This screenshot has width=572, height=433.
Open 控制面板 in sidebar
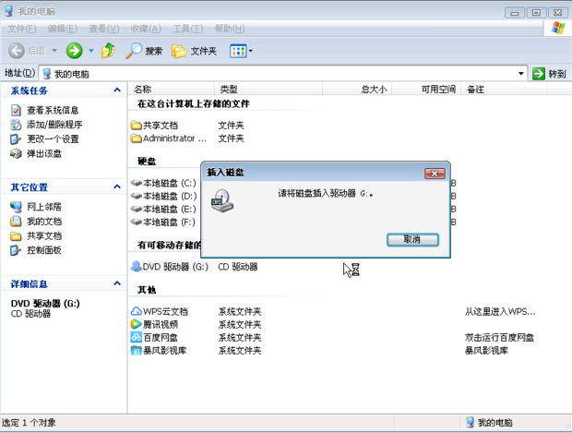44,250
